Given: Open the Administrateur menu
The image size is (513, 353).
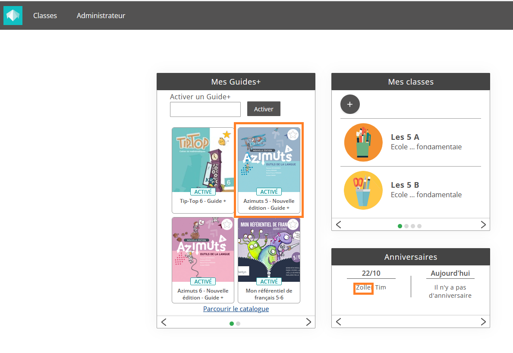Looking at the screenshot, I should [101, 16].
